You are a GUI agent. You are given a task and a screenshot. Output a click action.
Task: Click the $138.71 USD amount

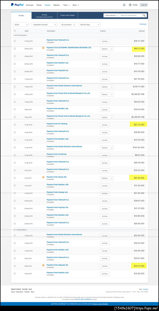tap(139, 87)
